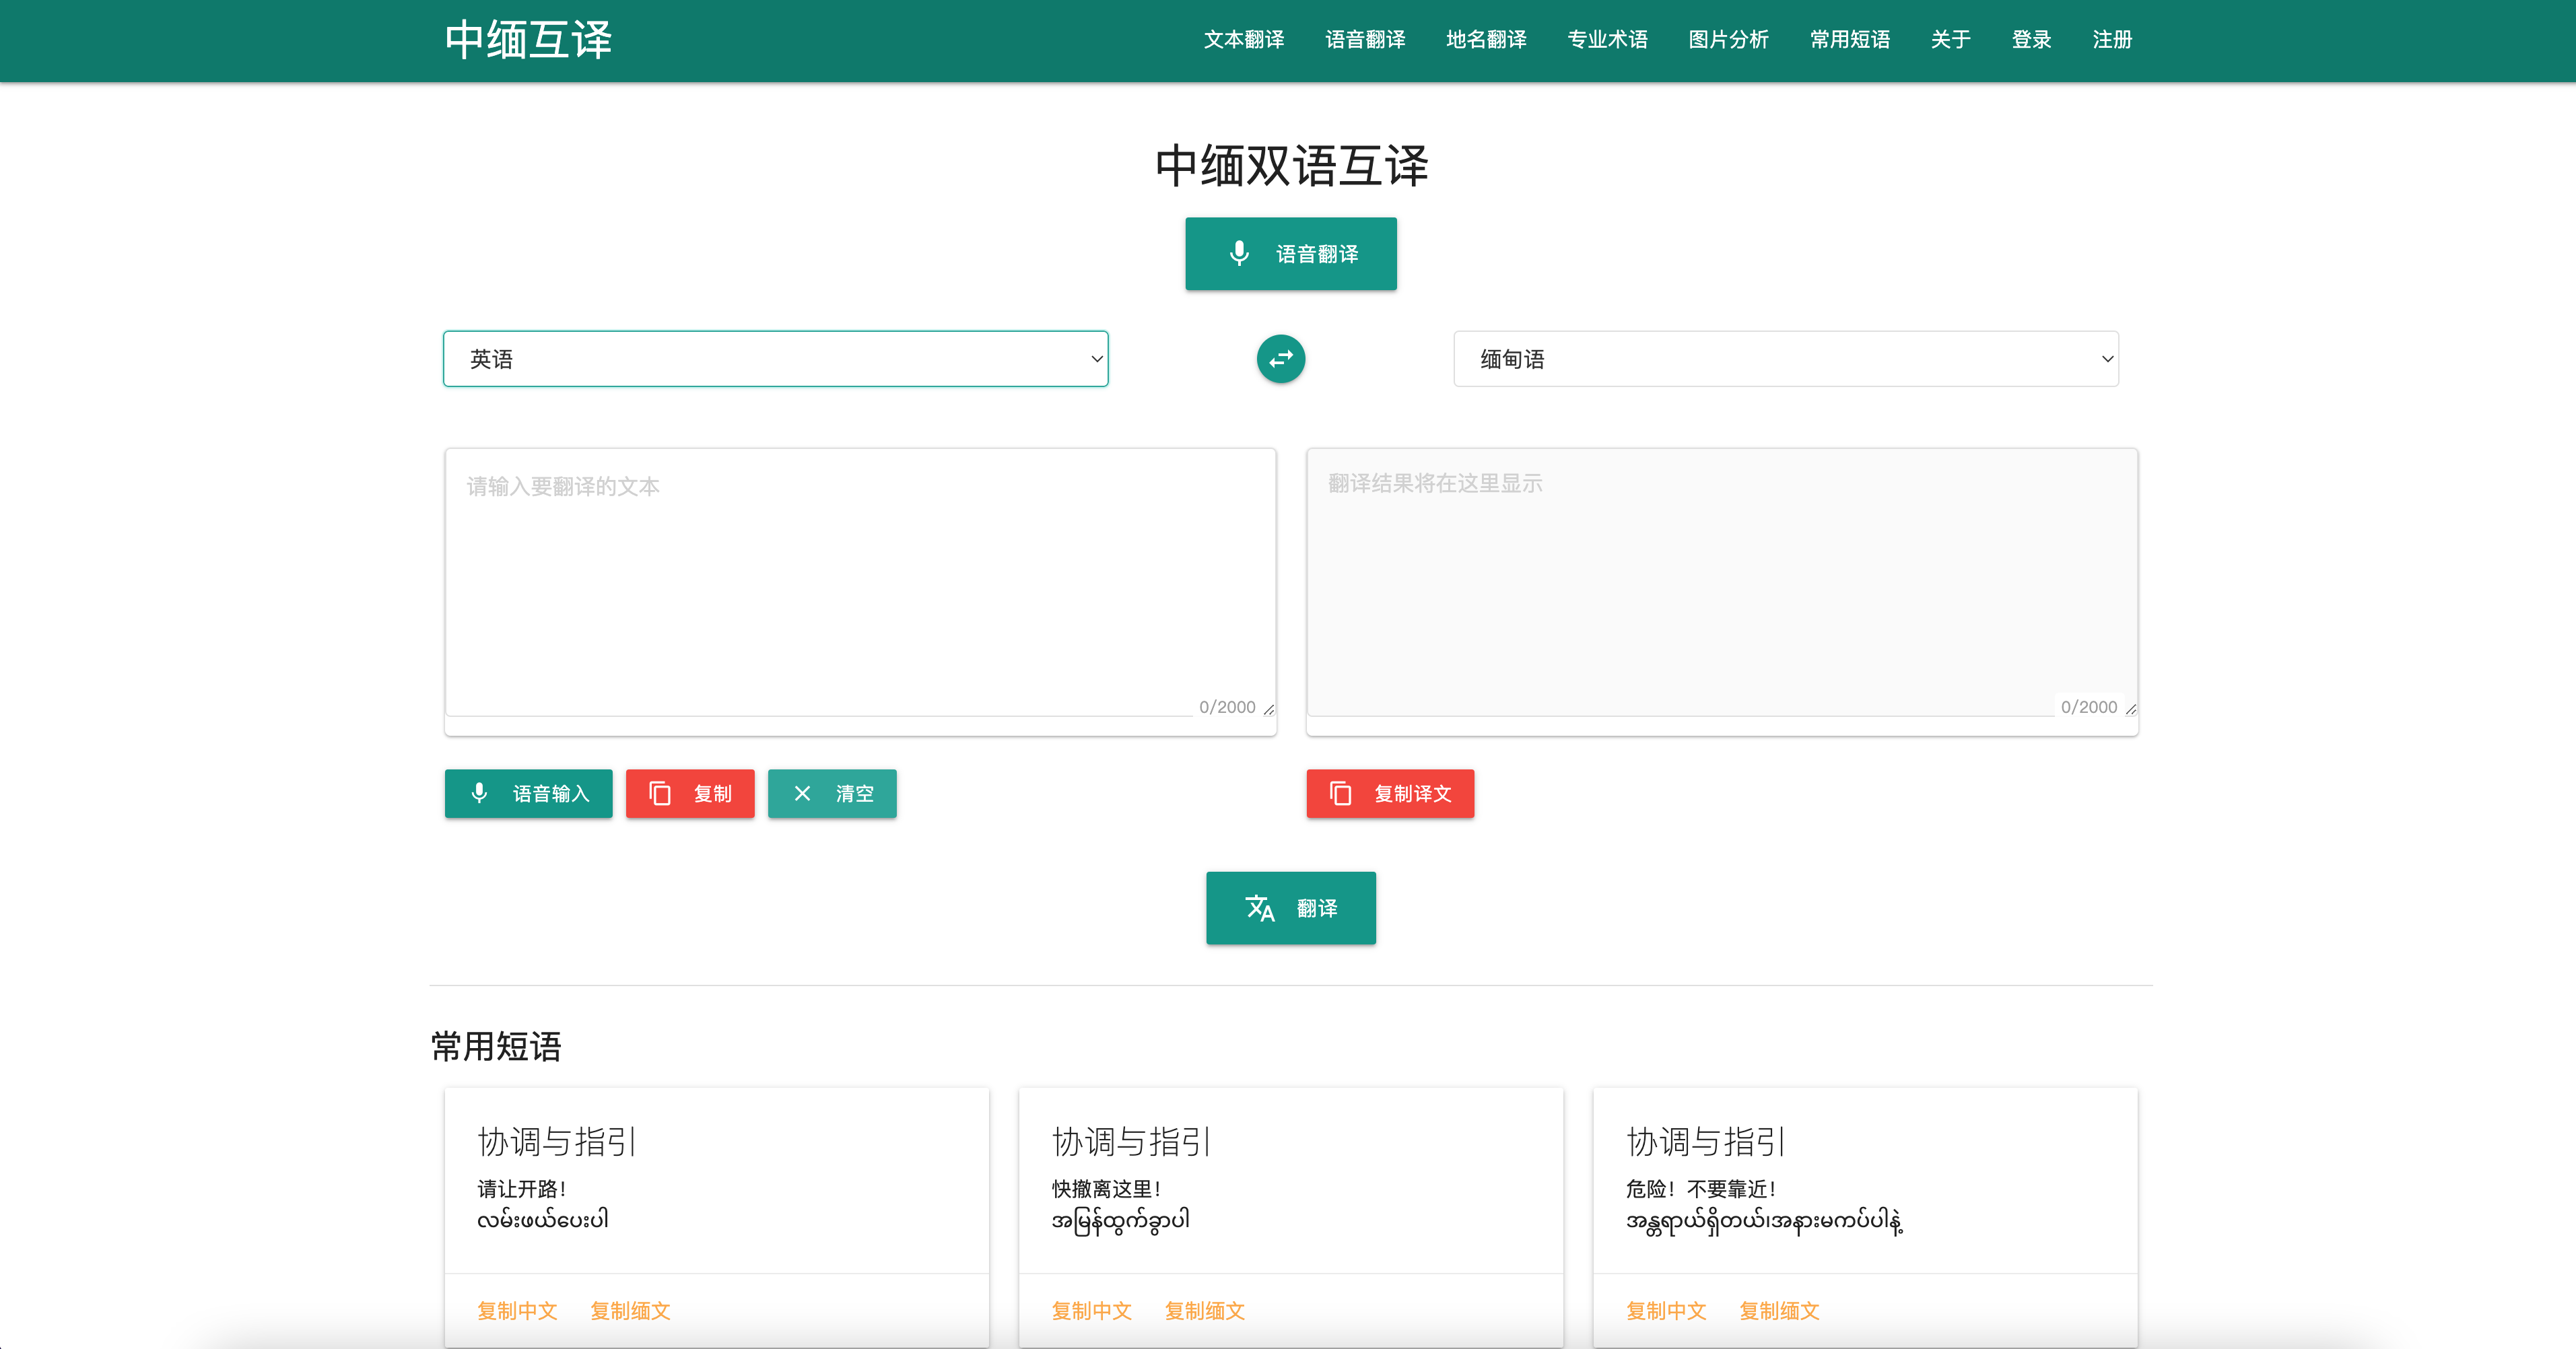This screenshot has width=2576, height=1349.
Task: Click 复制中文 in the first phrase card
Action: (517, 1311)
